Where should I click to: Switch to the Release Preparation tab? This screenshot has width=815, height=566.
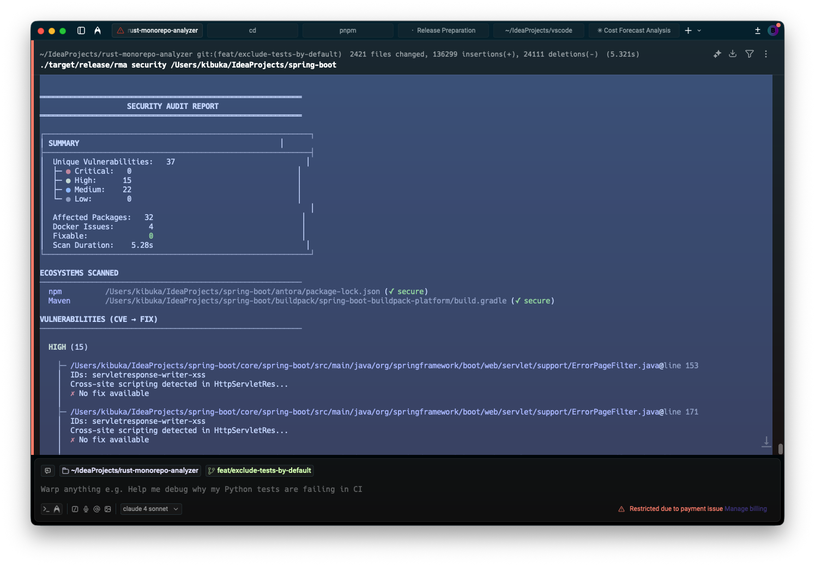tap(443, 31)
